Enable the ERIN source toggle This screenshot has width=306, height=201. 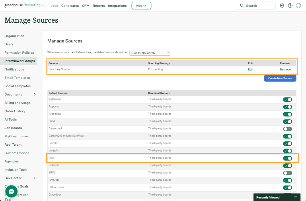pyautogui.click(x=287, y=173)
